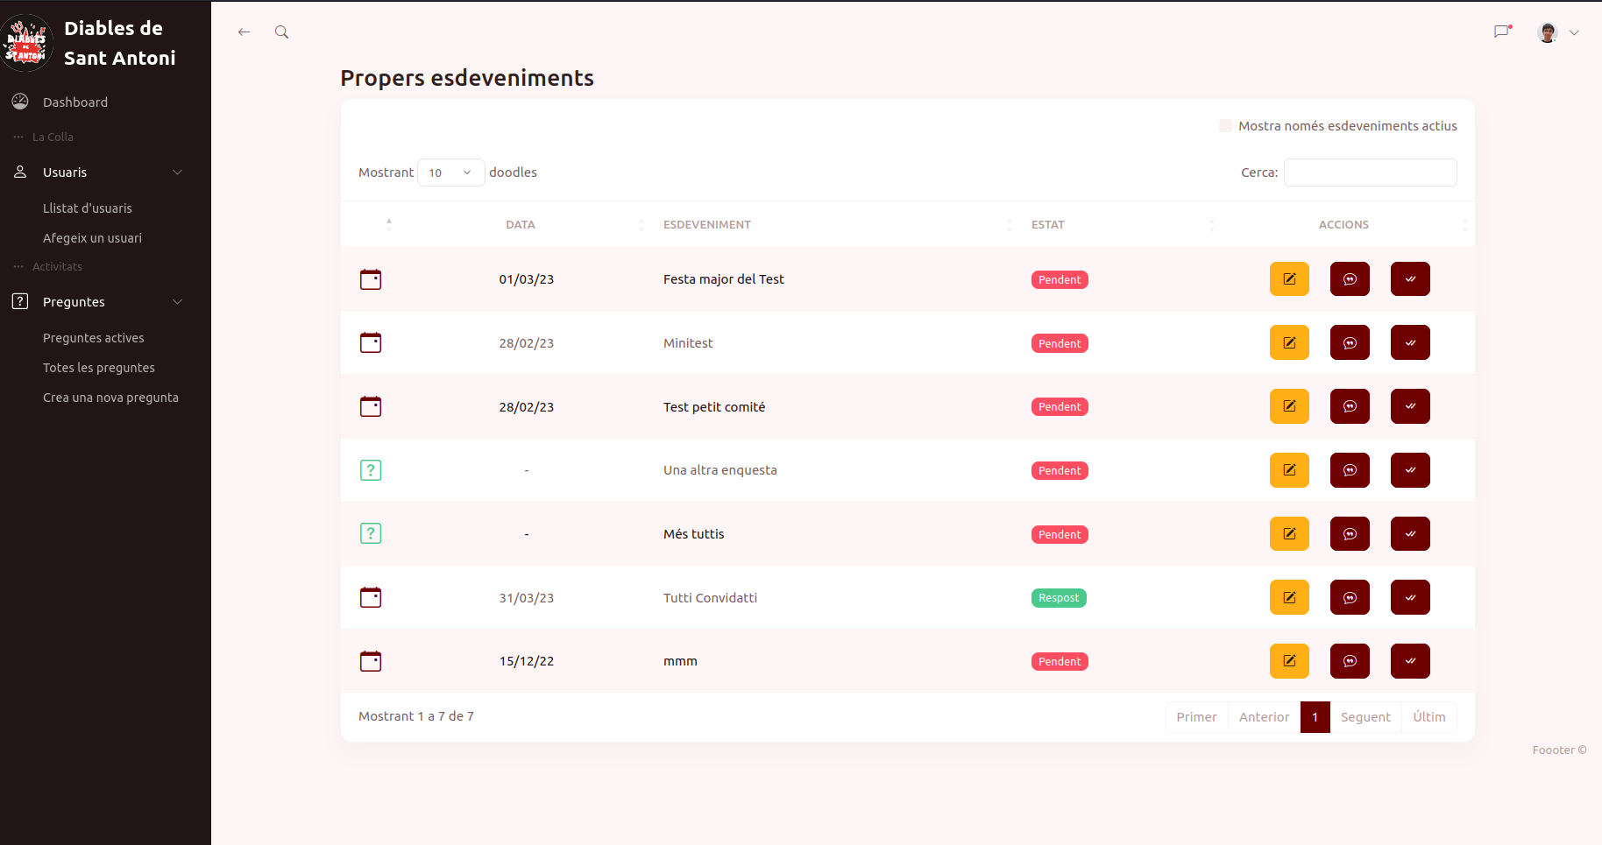This screenshot has height=845, width=1602.
Task: Click the Cerca search input field
Action: point(1370,173)
